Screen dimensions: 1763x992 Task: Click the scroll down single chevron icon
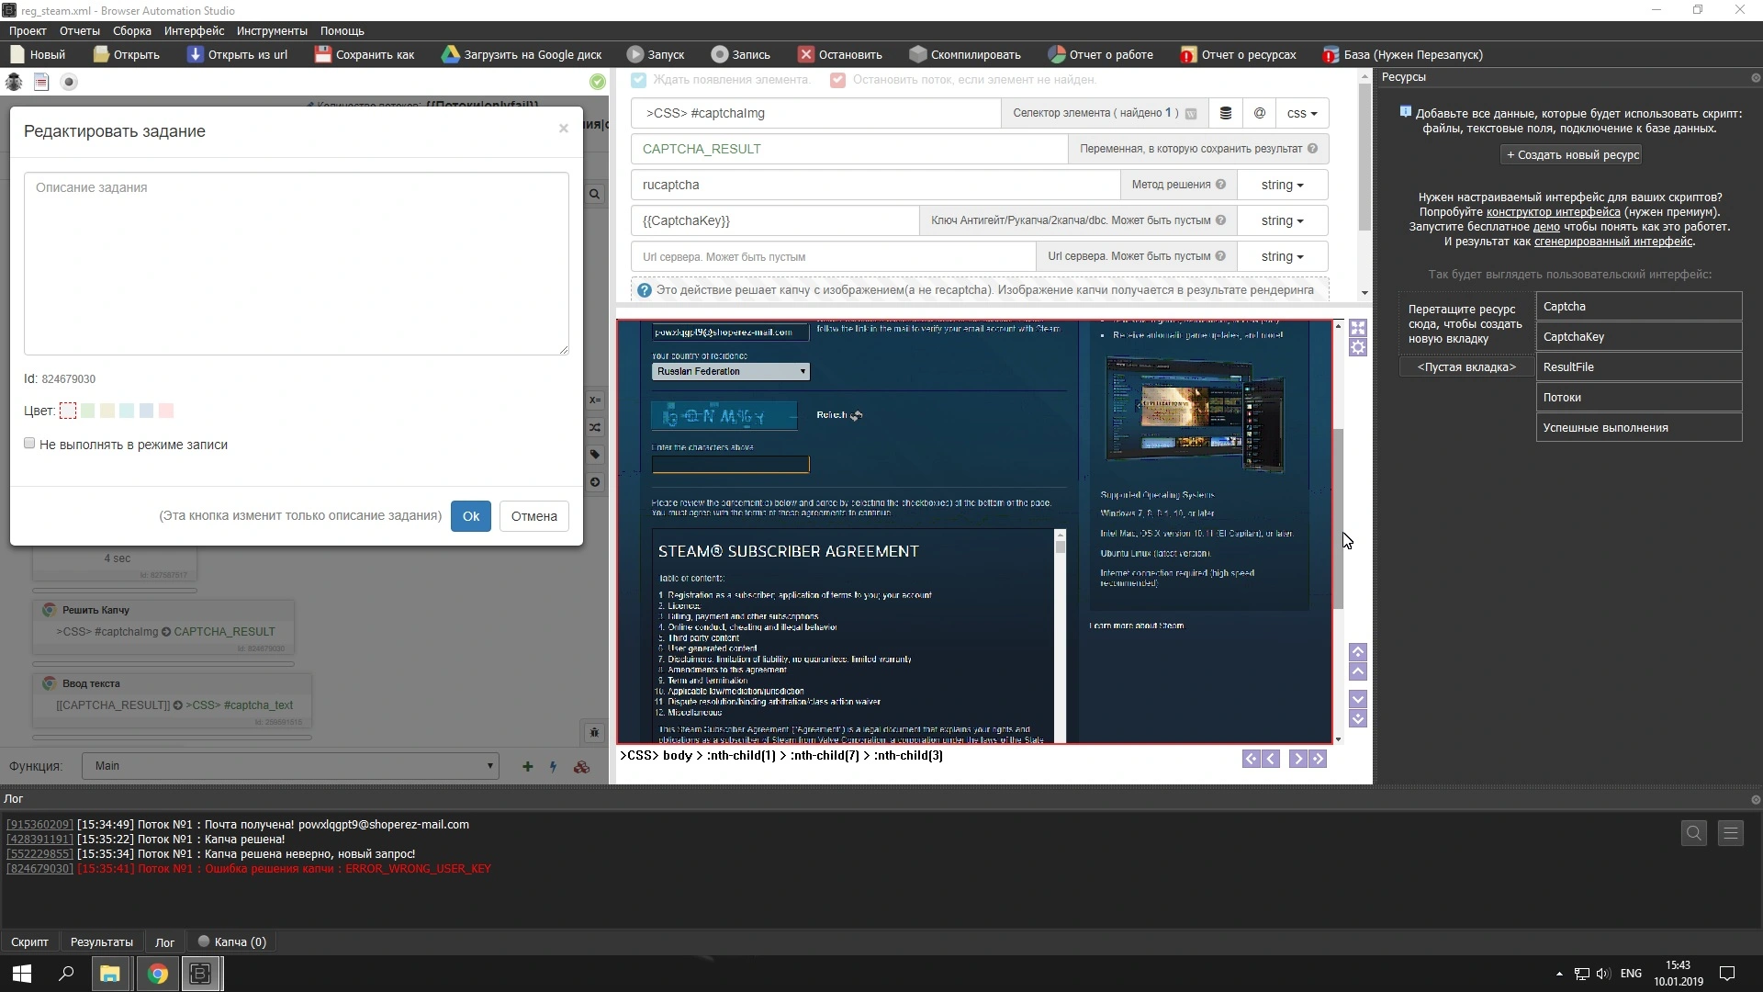[1358, 699]
